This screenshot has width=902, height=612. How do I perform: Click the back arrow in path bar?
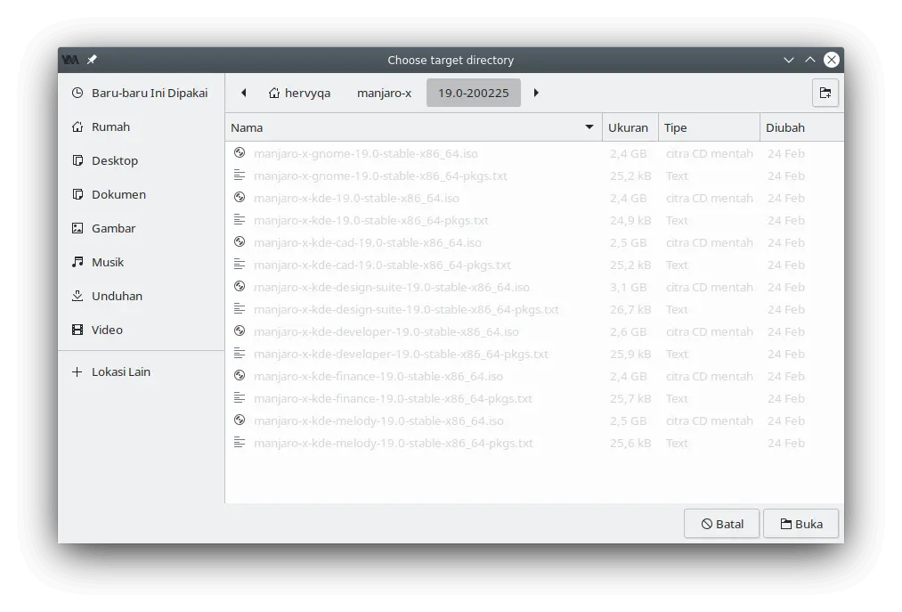pos(244,93)
